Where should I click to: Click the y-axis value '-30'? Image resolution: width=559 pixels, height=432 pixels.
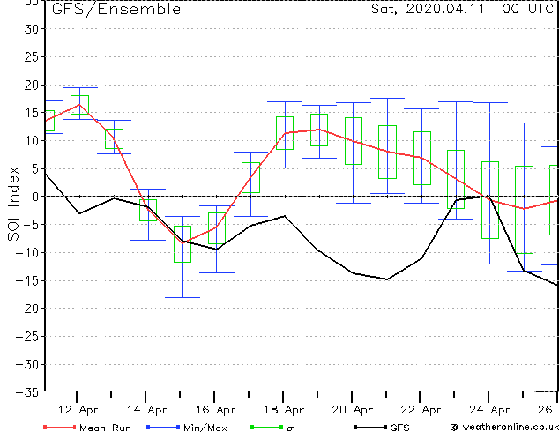coord(26,365)
